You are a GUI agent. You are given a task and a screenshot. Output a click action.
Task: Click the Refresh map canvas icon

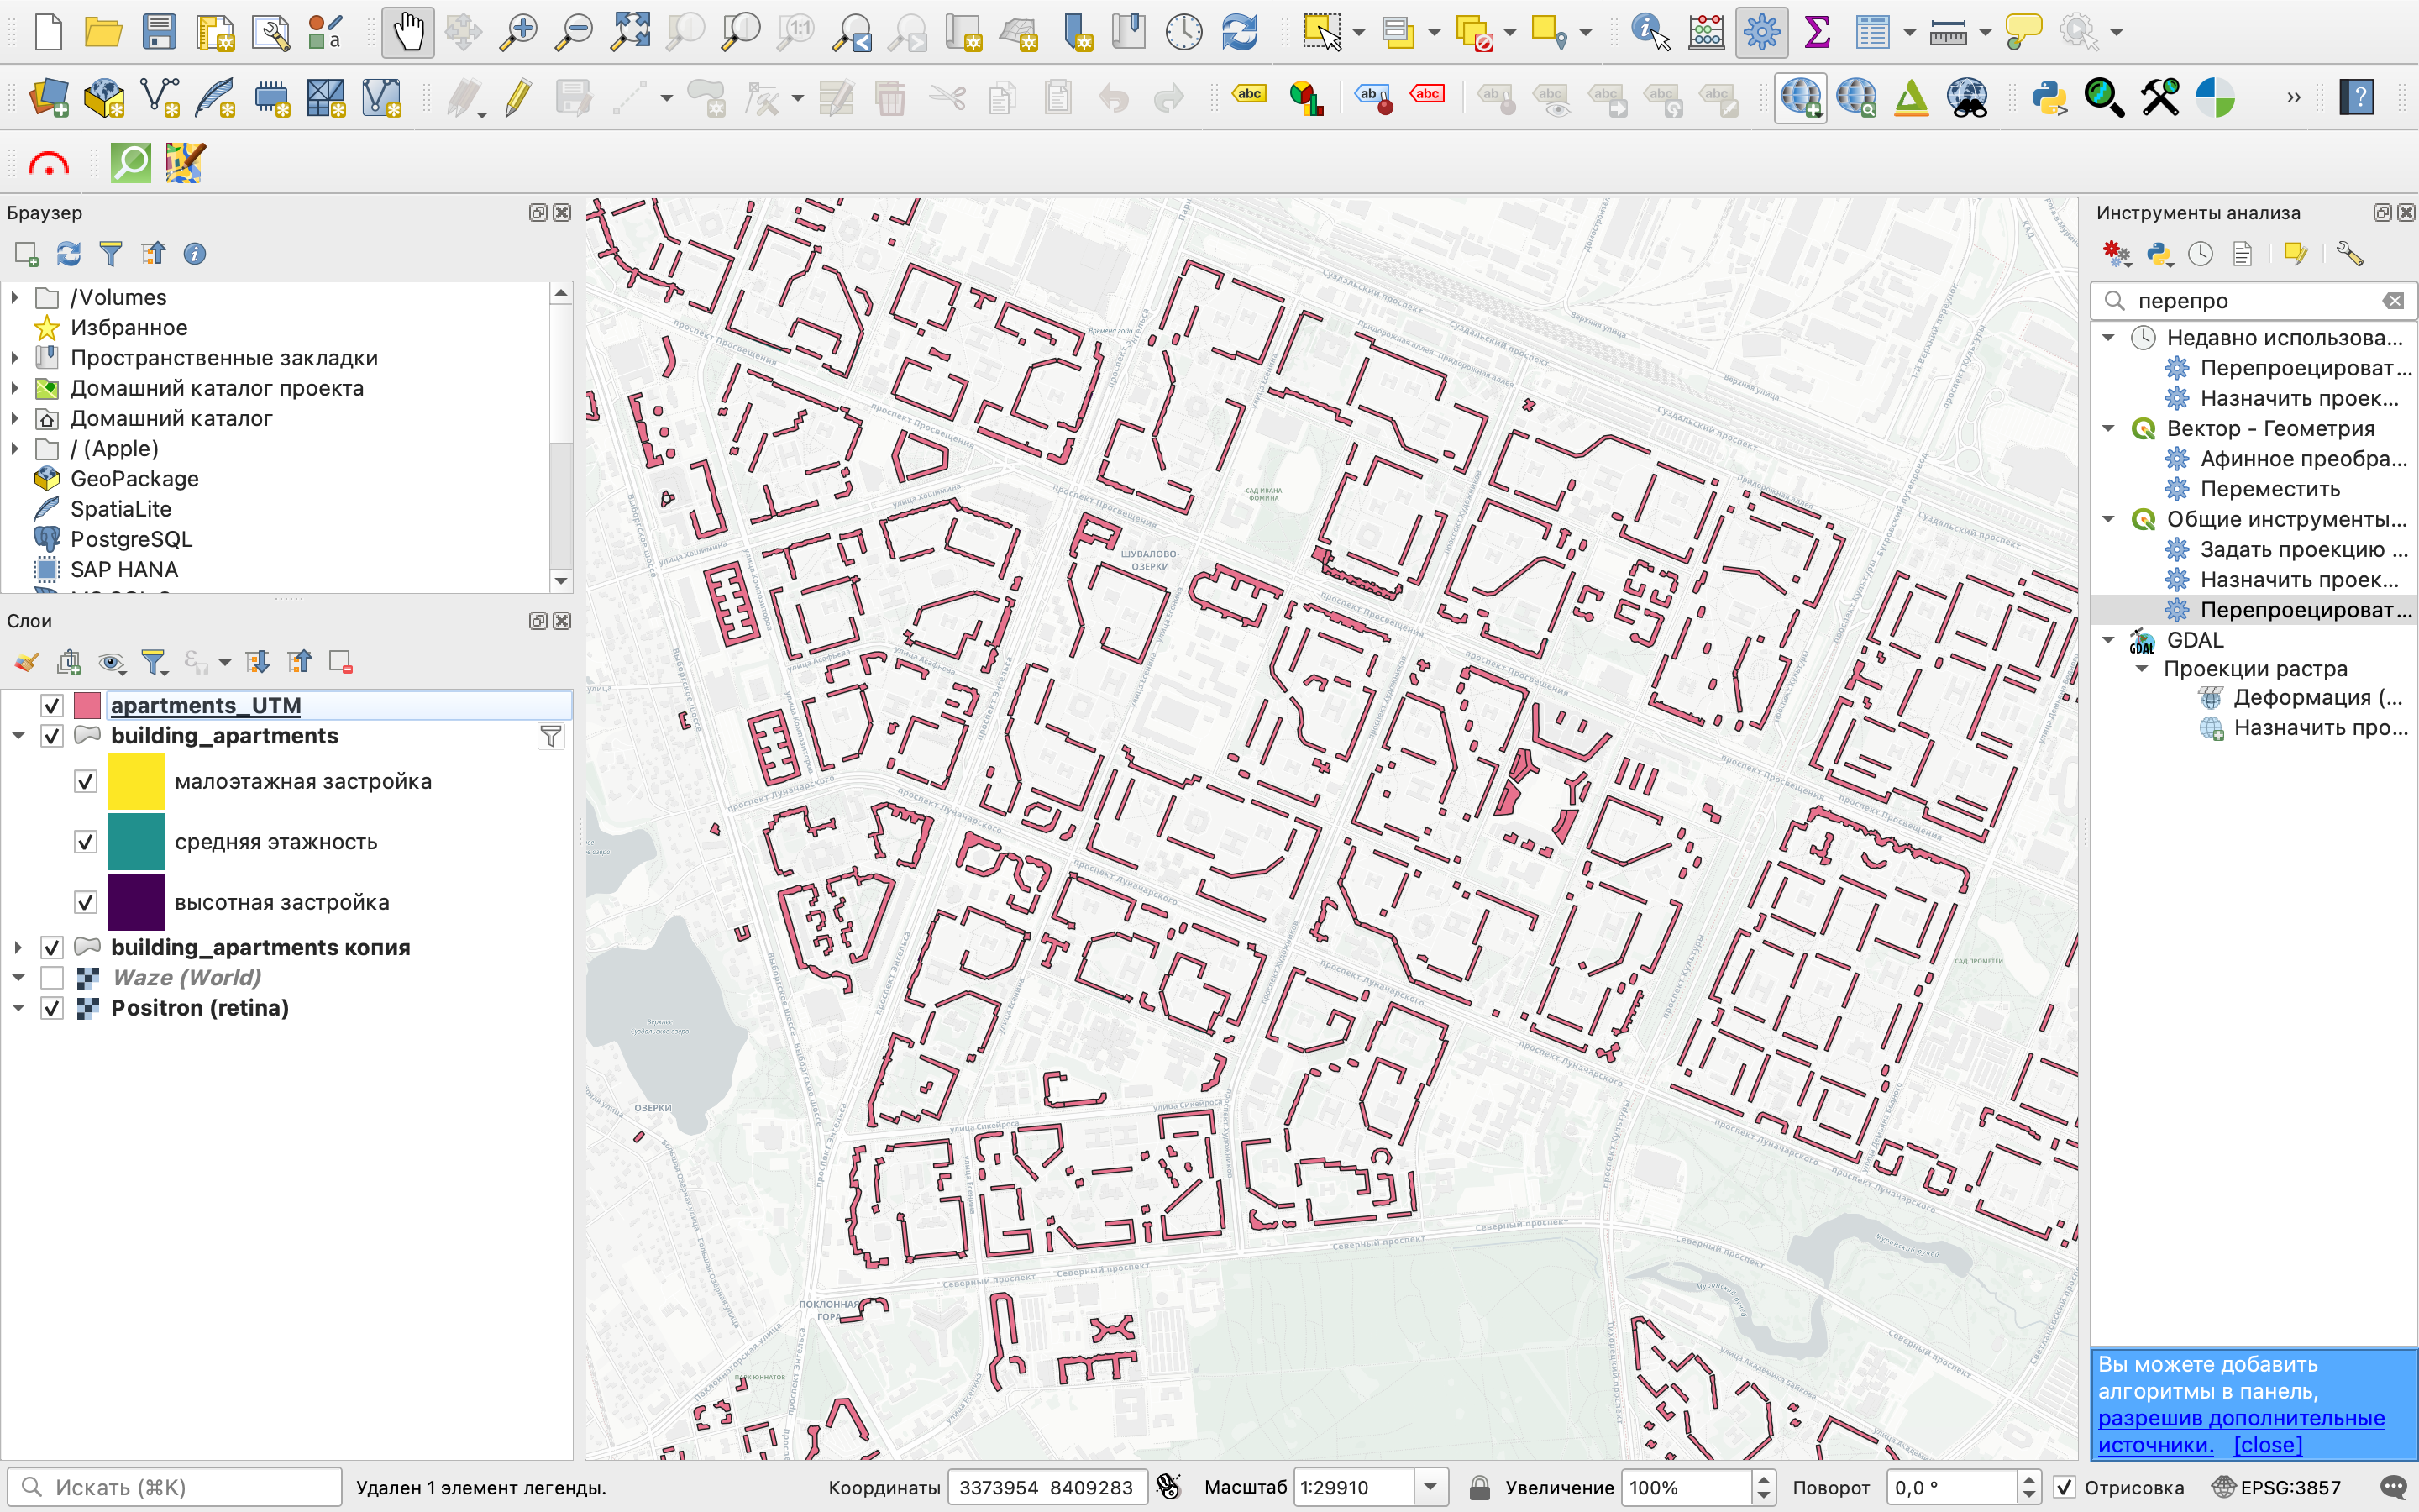point(1240,32)
